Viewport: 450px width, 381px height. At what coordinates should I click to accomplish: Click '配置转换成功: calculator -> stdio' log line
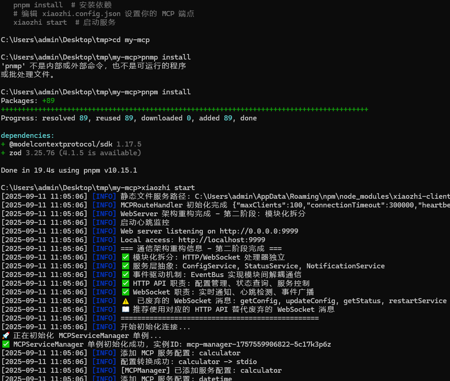point(129,361)
